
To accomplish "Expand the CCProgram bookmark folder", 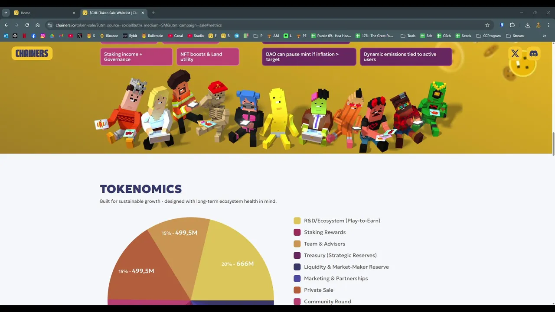I will coord(489,36).
